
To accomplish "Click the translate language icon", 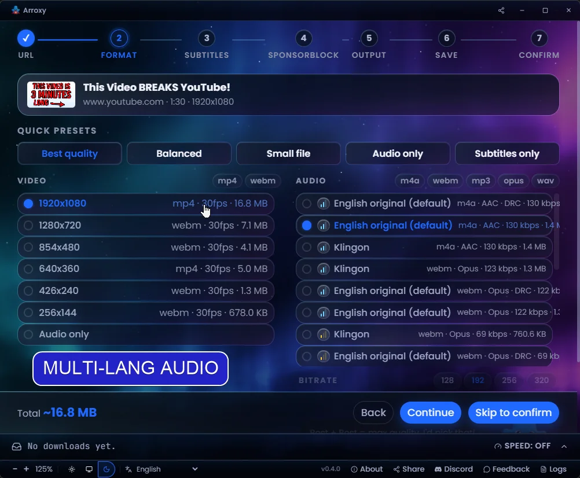I will (129, 469).
